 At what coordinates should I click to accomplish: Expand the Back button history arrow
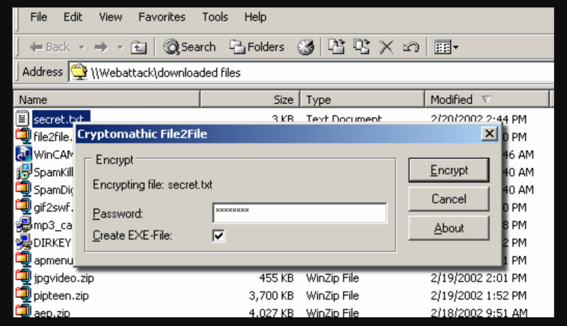click(x=82, y=48)
